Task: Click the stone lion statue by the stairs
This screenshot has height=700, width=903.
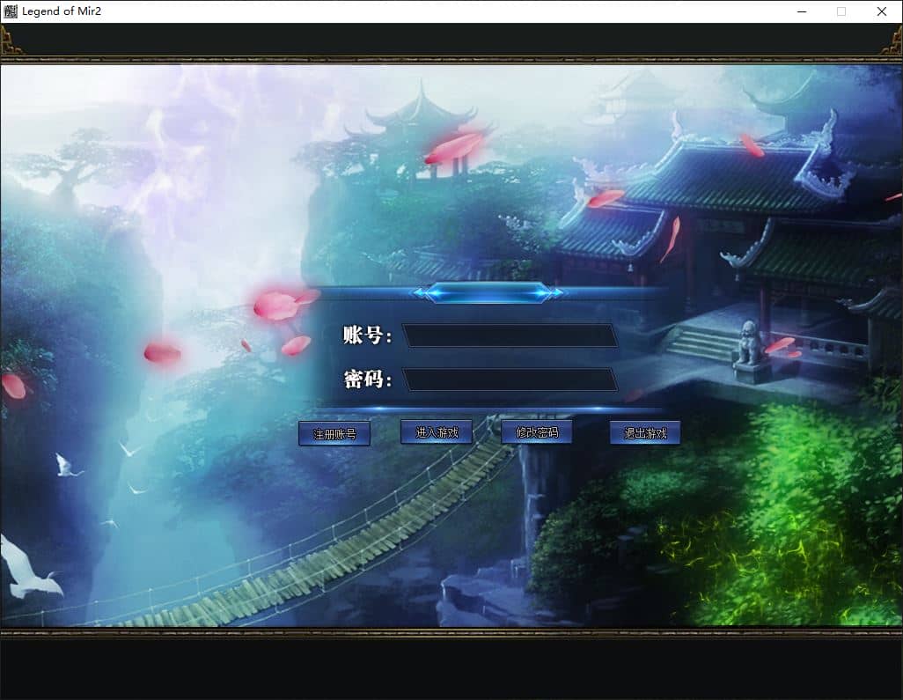Action: (749, 344)
